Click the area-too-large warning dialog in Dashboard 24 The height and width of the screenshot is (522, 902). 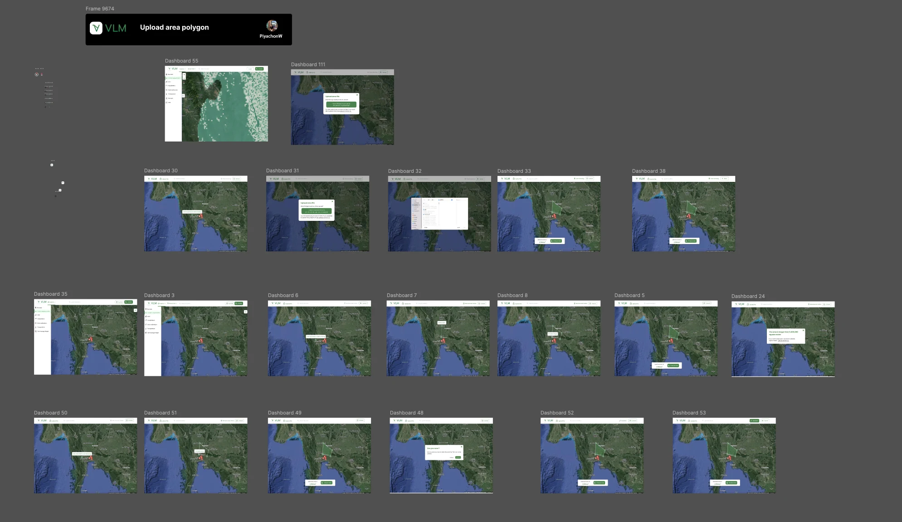pos(786,336)
